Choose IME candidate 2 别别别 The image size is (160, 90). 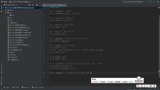point(102,82)
